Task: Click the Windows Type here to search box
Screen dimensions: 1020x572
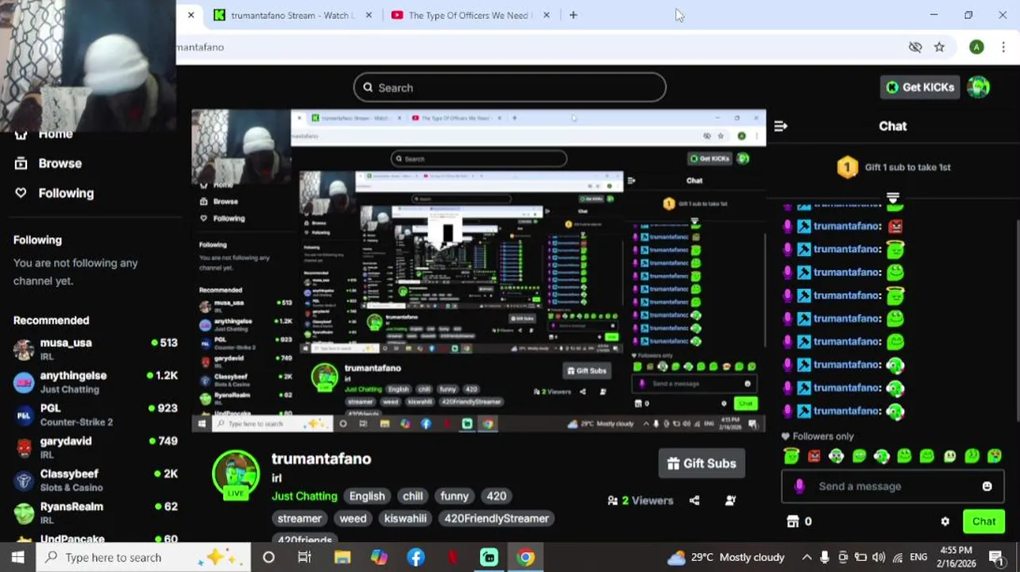Action: pos(143,558)
